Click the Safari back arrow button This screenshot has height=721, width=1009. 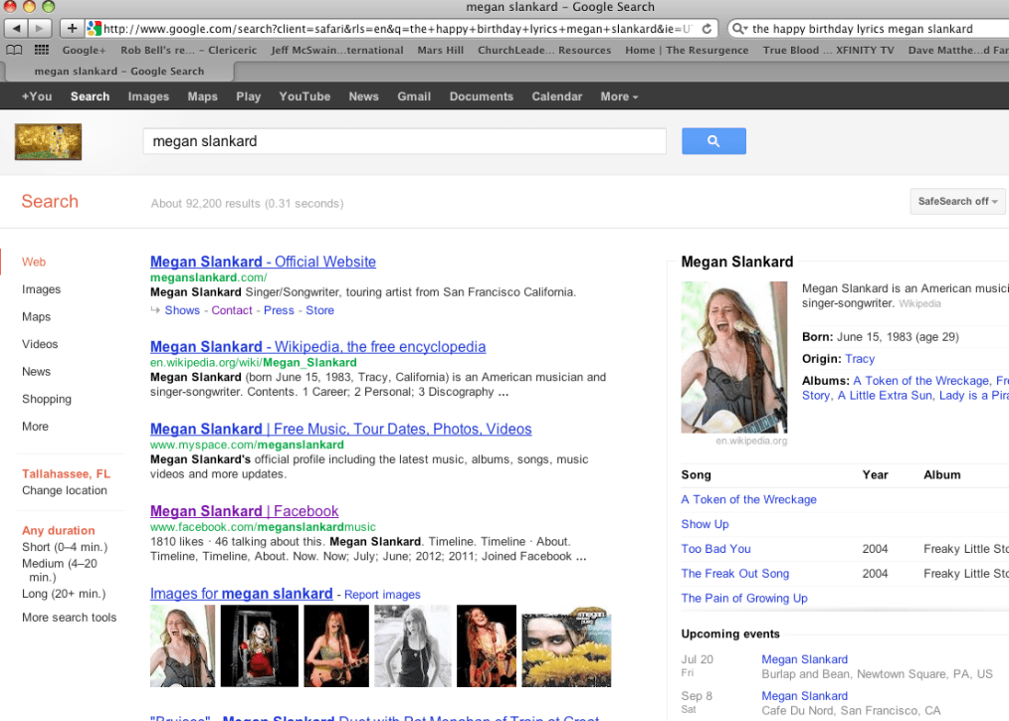(15, 29)
